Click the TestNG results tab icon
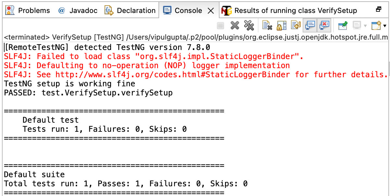Screen dimensions: 390x196 coord(226,10)
